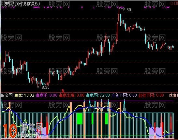Click the red square panel icon top-right

coord(176,3)
